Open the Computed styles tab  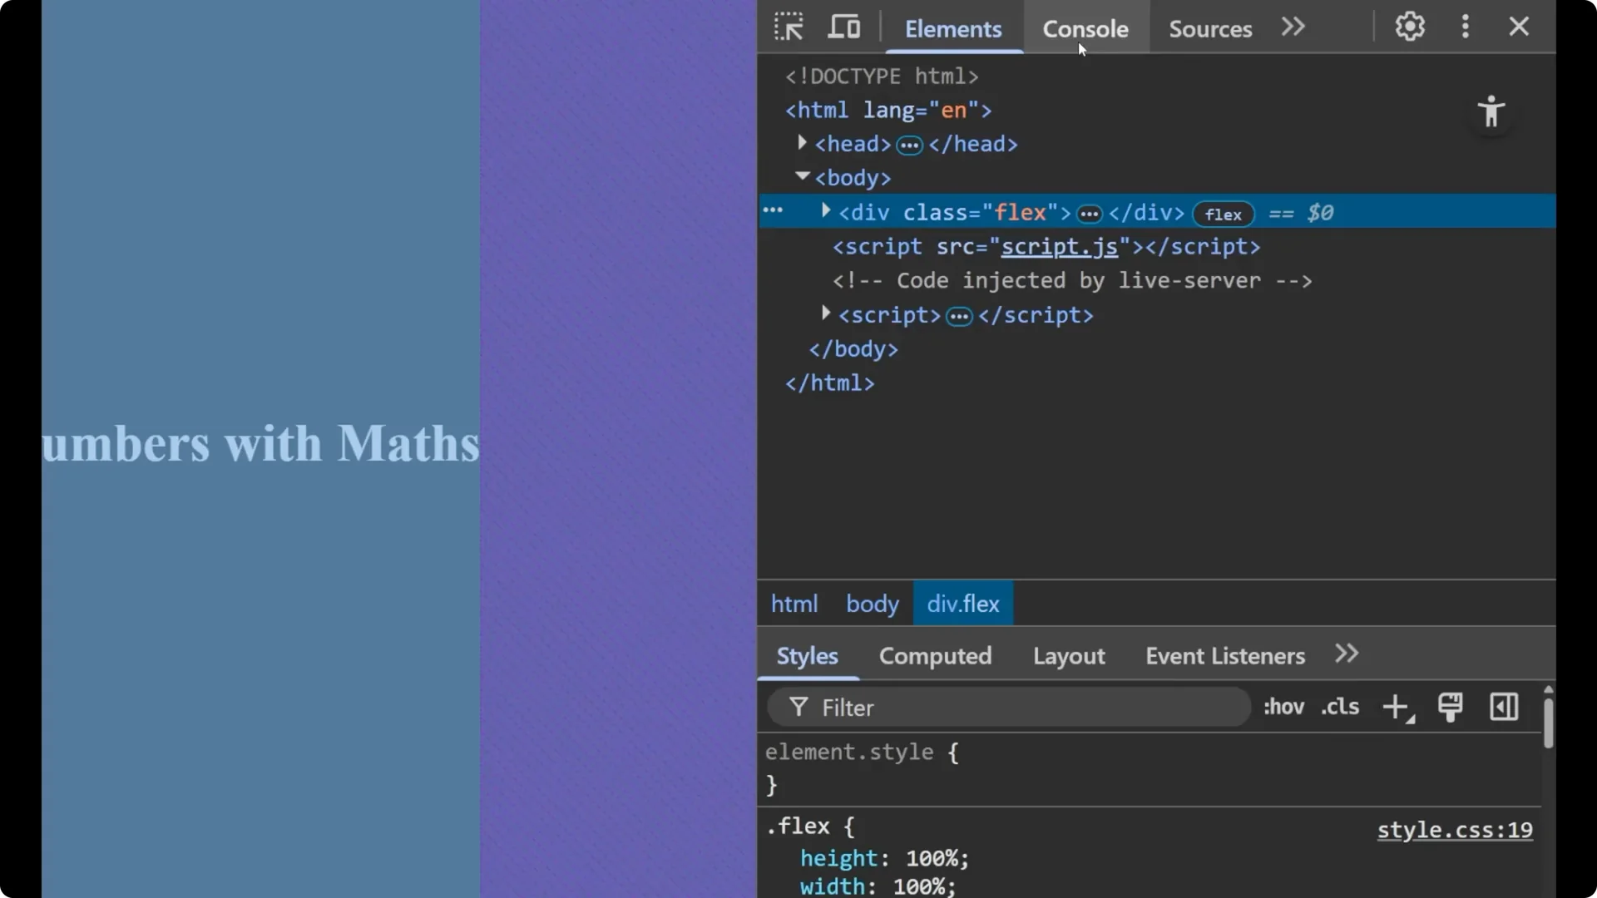(x=935, y=656)
